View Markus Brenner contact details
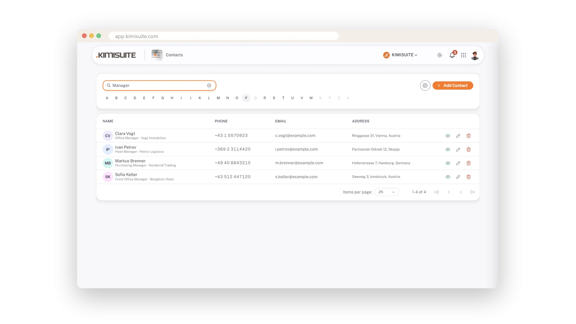576x324 pixels. point(448,163)
